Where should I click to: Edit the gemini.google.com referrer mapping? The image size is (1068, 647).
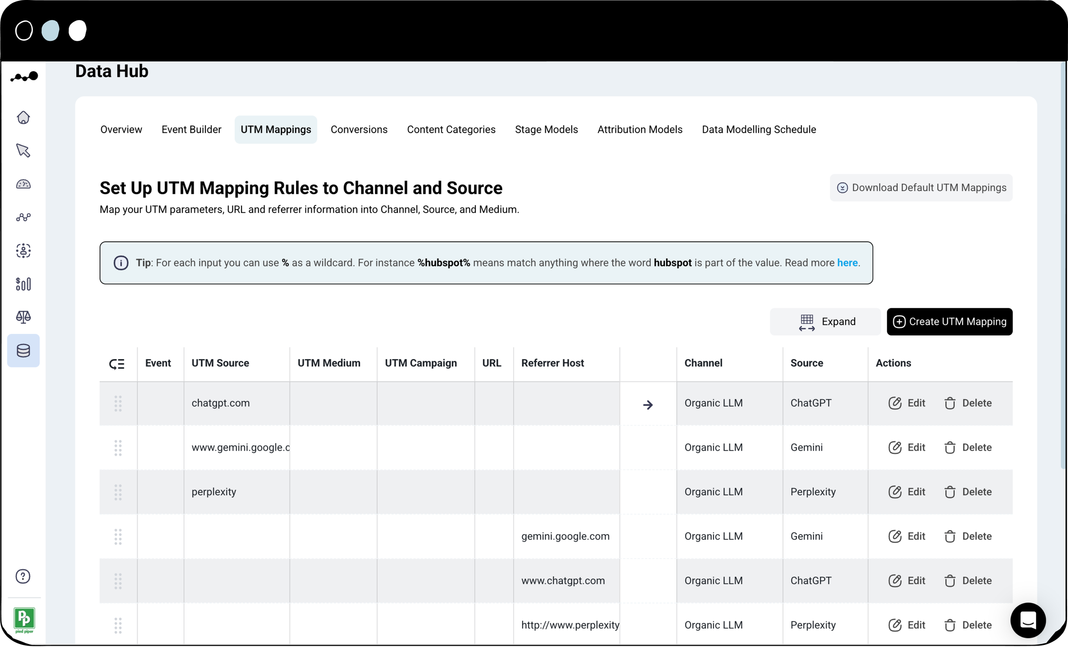tap(907, 537)
